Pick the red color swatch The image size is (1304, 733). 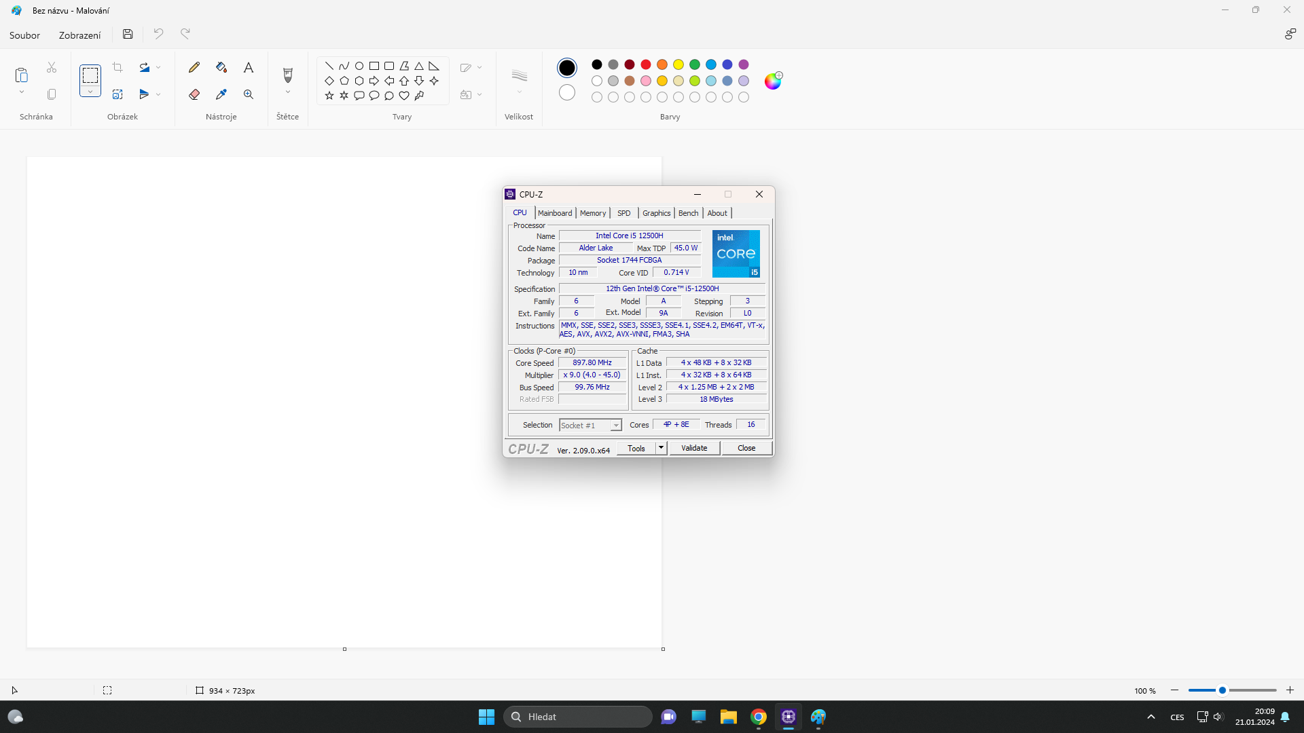click(x=646, y=64)
